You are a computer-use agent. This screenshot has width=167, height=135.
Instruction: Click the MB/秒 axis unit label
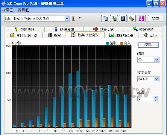click(17, 43)
